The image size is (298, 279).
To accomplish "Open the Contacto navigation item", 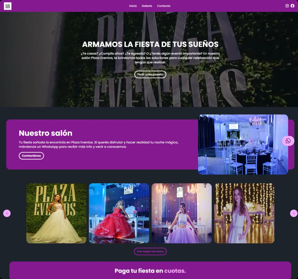I will point(164,6).
